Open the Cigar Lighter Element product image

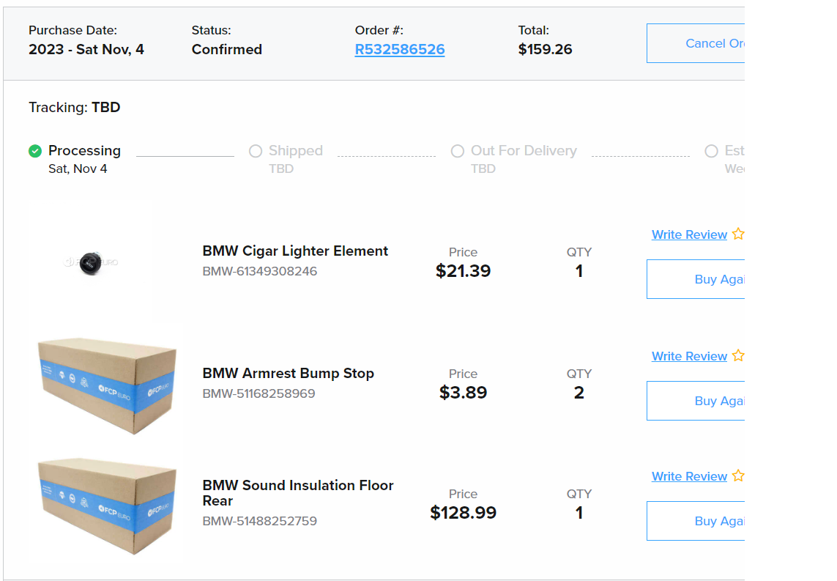[91, 262]
